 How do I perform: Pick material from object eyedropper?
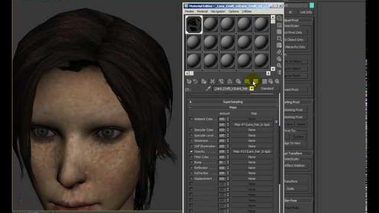pos(208,89)
